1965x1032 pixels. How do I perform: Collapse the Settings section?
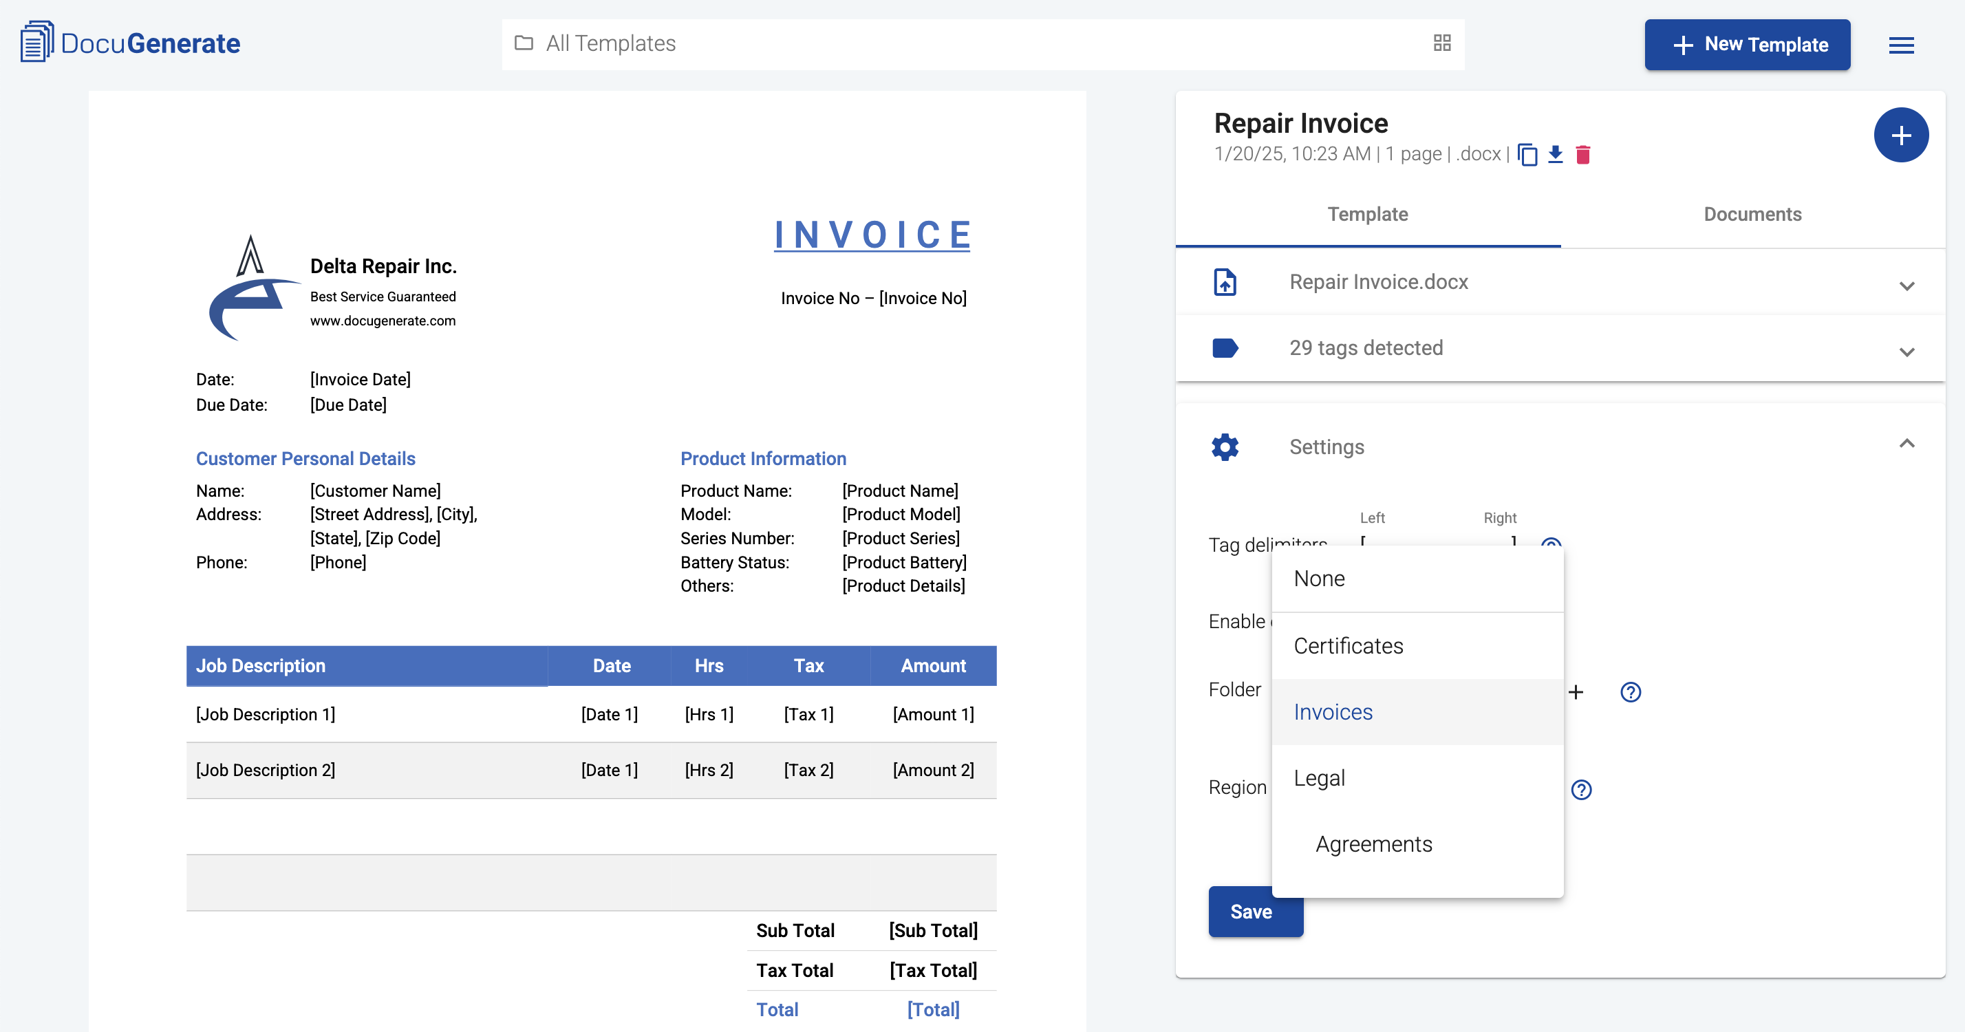click(1907, 443)
